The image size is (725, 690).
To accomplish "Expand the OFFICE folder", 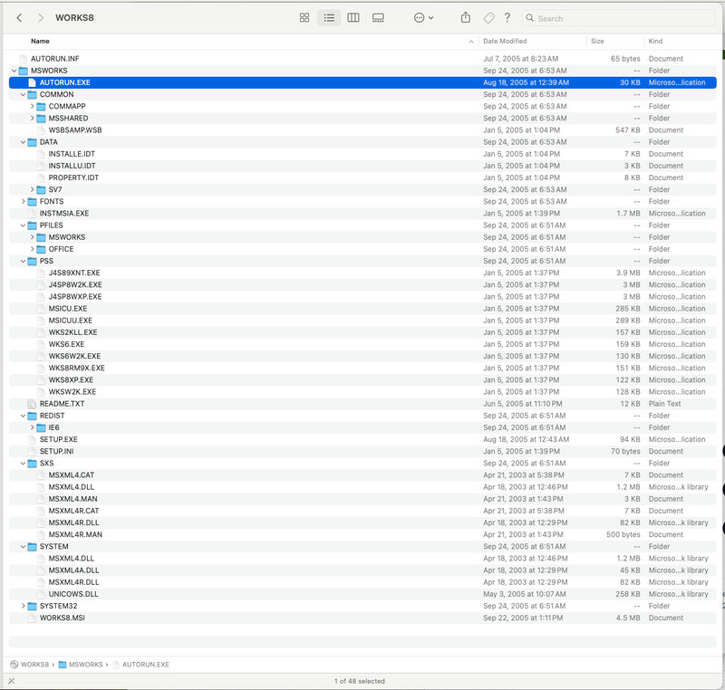I will (x=32, y=249).
